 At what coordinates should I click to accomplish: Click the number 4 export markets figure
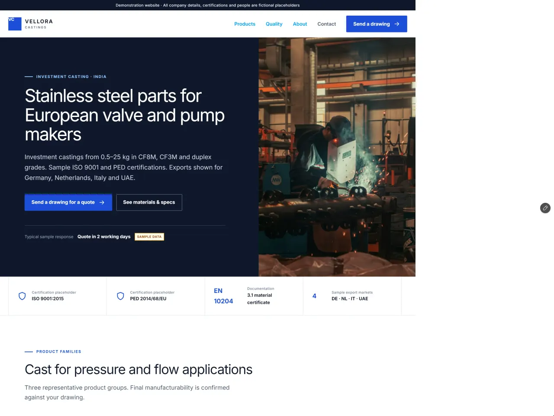314,296
